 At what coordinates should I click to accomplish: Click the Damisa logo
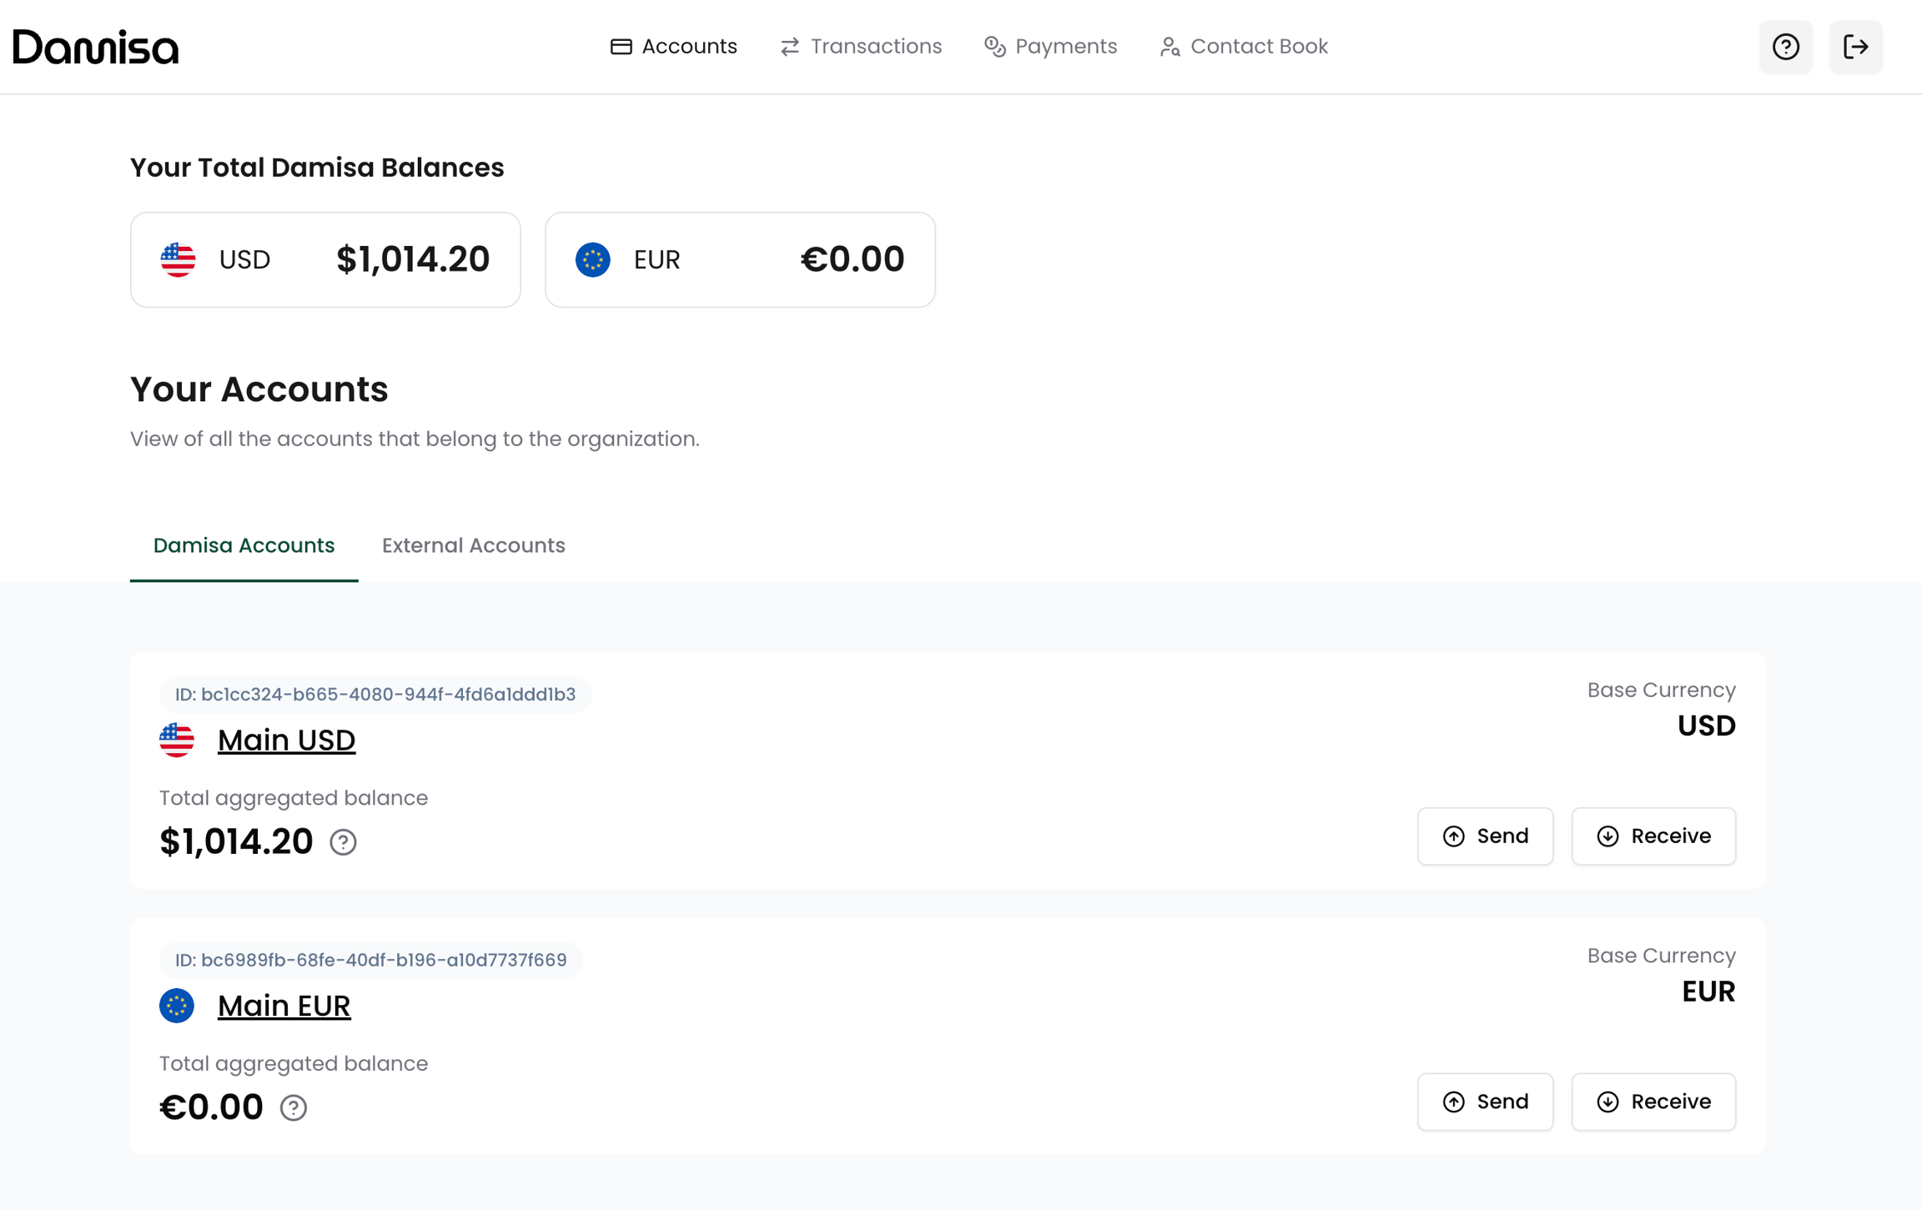pyautogui.click(x=96, y=47)
